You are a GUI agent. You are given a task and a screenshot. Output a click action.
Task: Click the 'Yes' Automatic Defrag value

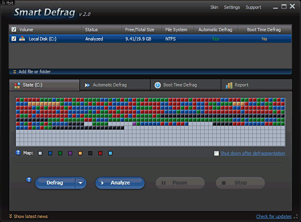click(215, 39)
